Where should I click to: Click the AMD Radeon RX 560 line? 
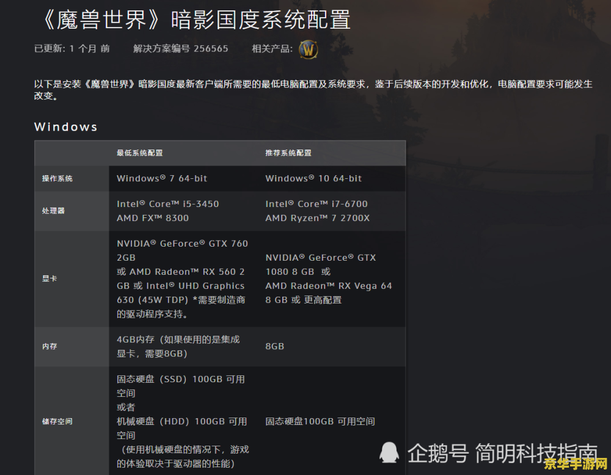click(x=181, y=272)
